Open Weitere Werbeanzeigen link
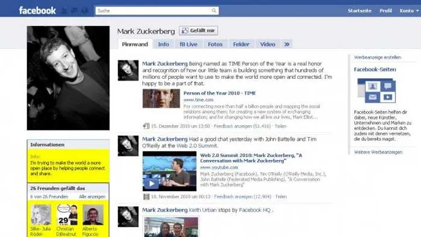The width and height of the screenshot is (421, 237). 378,152
